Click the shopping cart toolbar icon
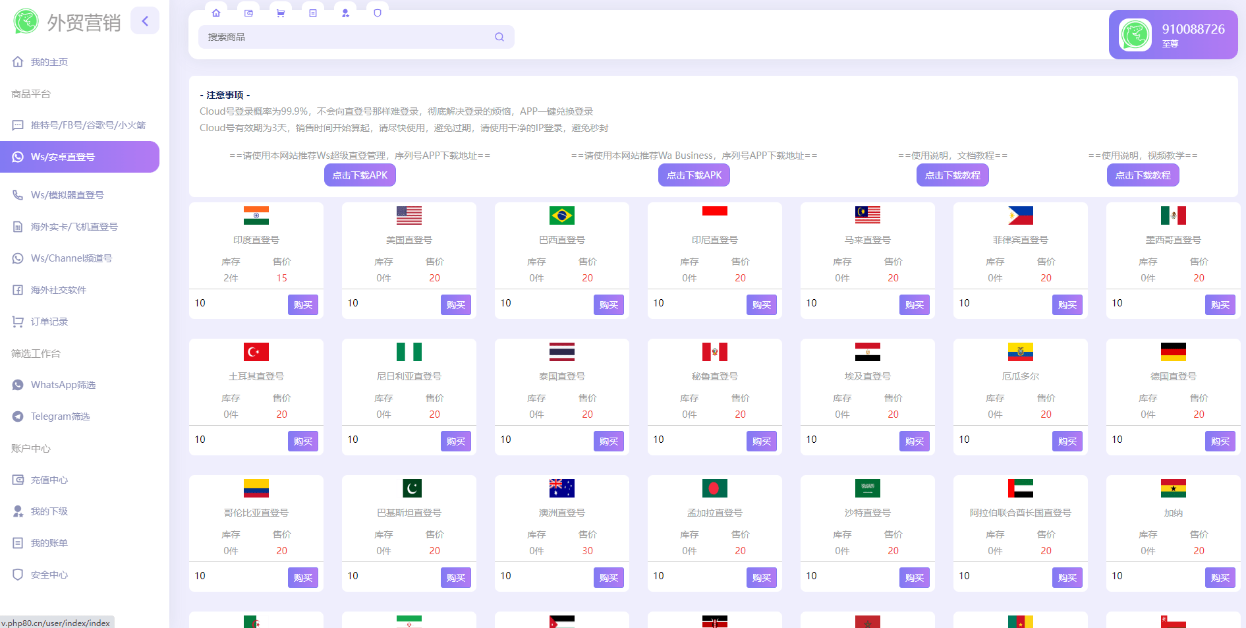The image size is (1246, 628). pos(281,13)
